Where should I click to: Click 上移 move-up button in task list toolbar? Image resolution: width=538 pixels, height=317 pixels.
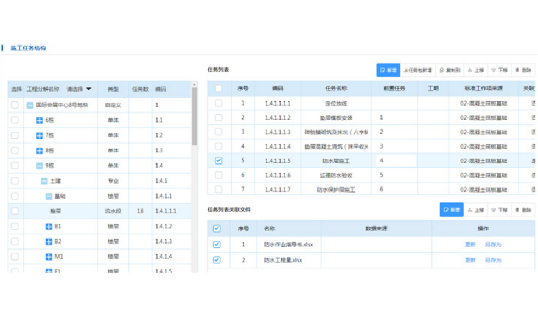tap(475, 70)
